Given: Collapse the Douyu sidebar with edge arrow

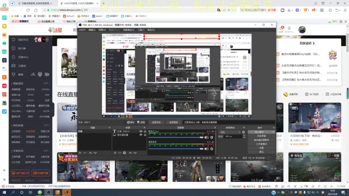Looking at the screenshot, I should pyautogui.click(x=52, y=110).
